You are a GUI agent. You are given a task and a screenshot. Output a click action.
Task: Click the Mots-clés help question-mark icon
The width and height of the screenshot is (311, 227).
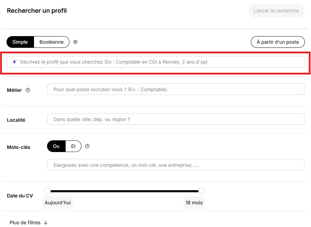point(87,146)
